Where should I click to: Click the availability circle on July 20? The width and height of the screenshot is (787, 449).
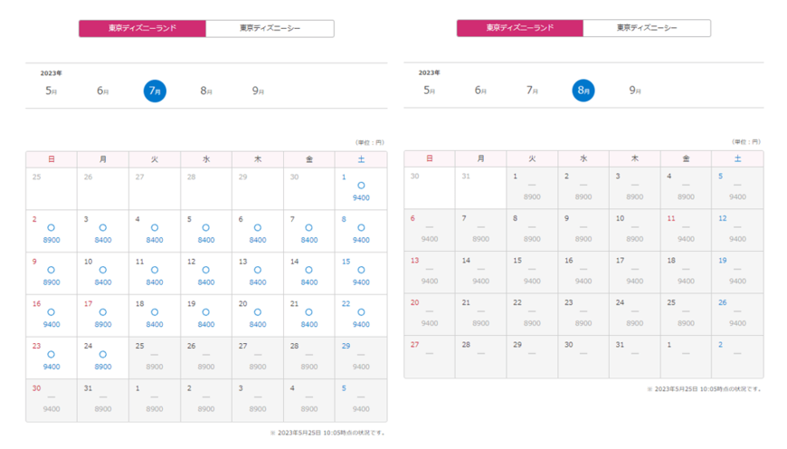point(258,312)
